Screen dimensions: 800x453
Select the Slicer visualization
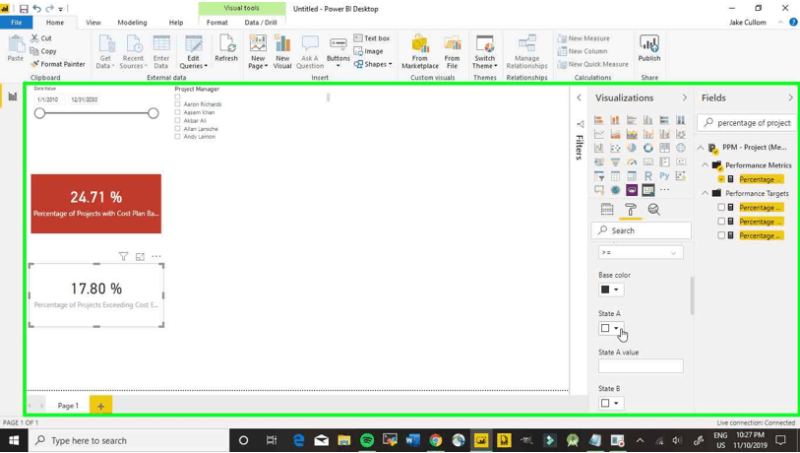coord(599,176)
